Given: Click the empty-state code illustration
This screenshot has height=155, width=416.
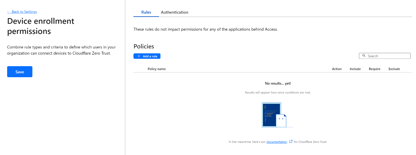Looking at the screenshot, I should tap(277, 115).
